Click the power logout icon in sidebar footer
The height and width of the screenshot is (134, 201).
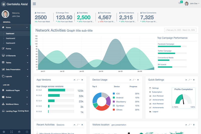point(27,132)
